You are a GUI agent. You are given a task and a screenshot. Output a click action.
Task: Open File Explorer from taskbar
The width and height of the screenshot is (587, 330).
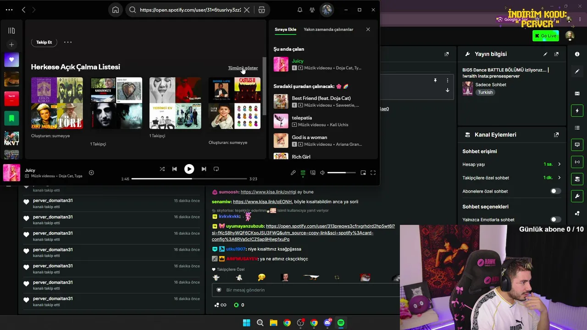[x=273, y=323]
